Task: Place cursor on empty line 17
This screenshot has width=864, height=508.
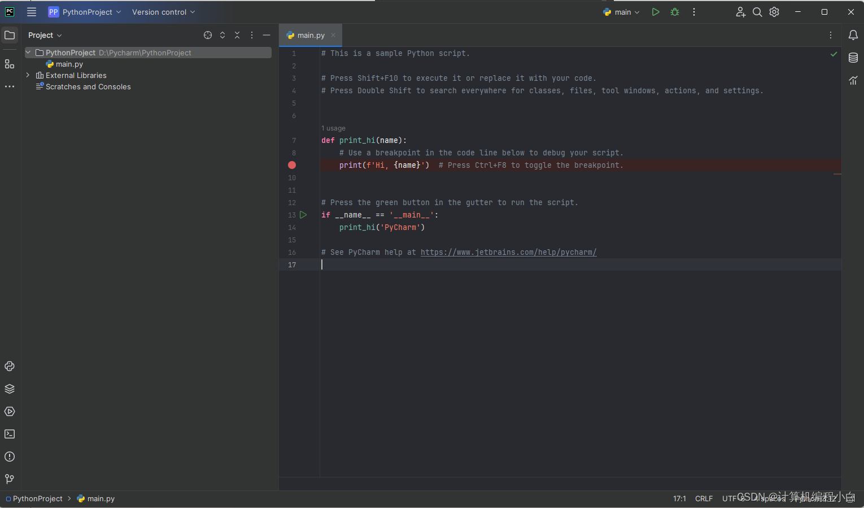Action: (x=581, y=264)
